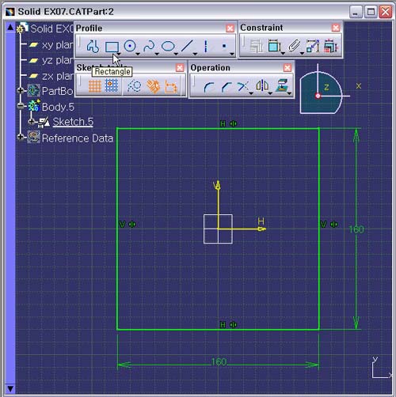Select the Circle tool
Screen dimensions: 396x397
[130, 47]
